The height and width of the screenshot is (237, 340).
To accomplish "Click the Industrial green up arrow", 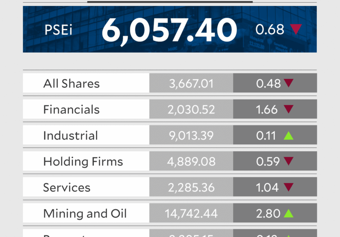I will pos(288,136).
